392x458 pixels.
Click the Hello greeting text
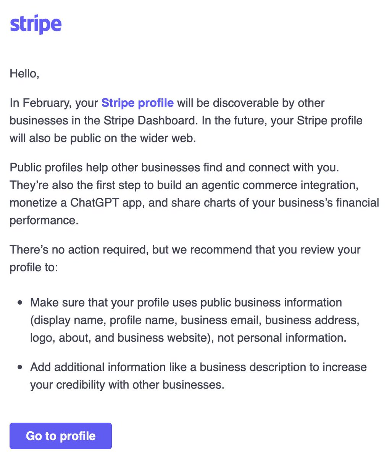click(24, 73)
